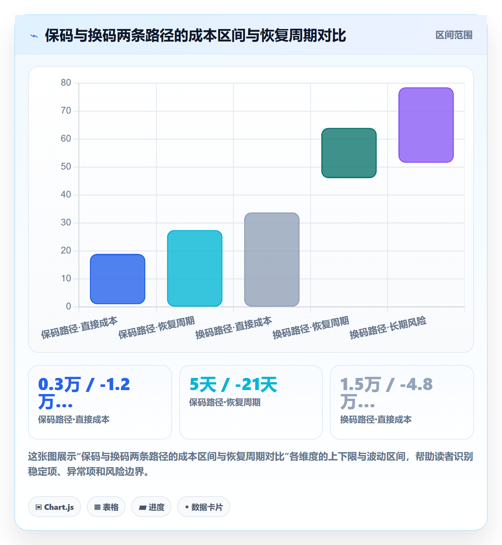
Task: Click the blue 保码路径·直接成本 bar
Action: pos(118,279)
